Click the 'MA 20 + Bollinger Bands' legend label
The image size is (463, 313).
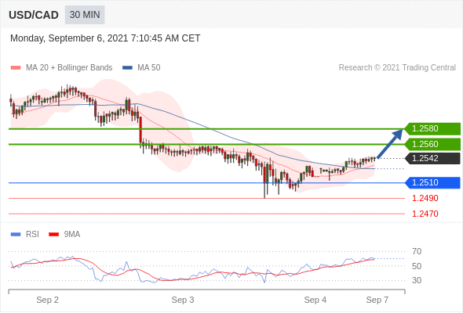(69, 68)
